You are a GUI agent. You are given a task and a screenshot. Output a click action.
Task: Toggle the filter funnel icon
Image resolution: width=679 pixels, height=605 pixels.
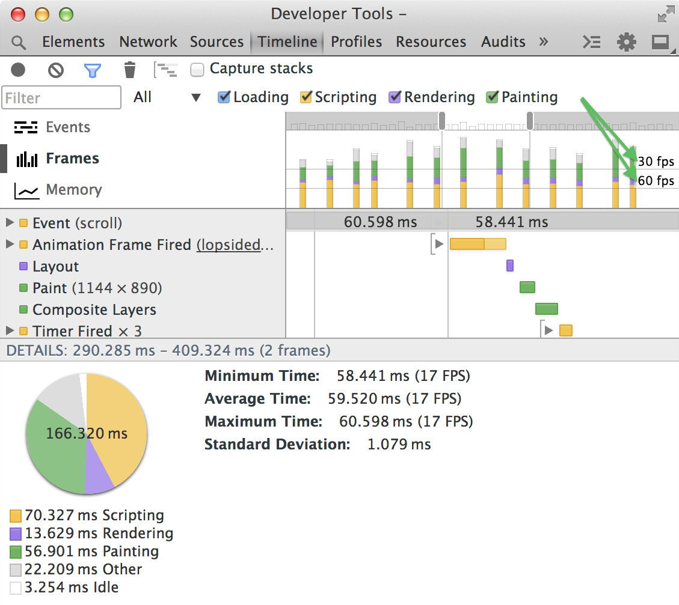tap(91, 70)
